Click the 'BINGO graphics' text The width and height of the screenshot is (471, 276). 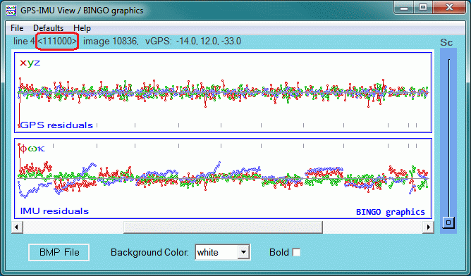[x=390, y=212]
